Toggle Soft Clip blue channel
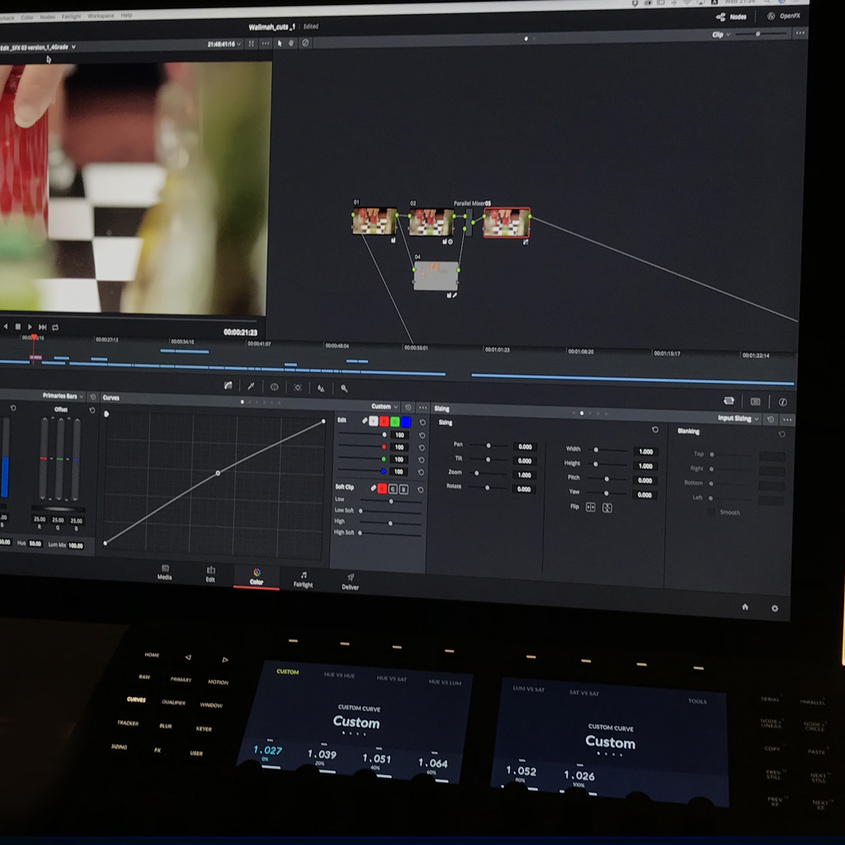 point(404,489)
